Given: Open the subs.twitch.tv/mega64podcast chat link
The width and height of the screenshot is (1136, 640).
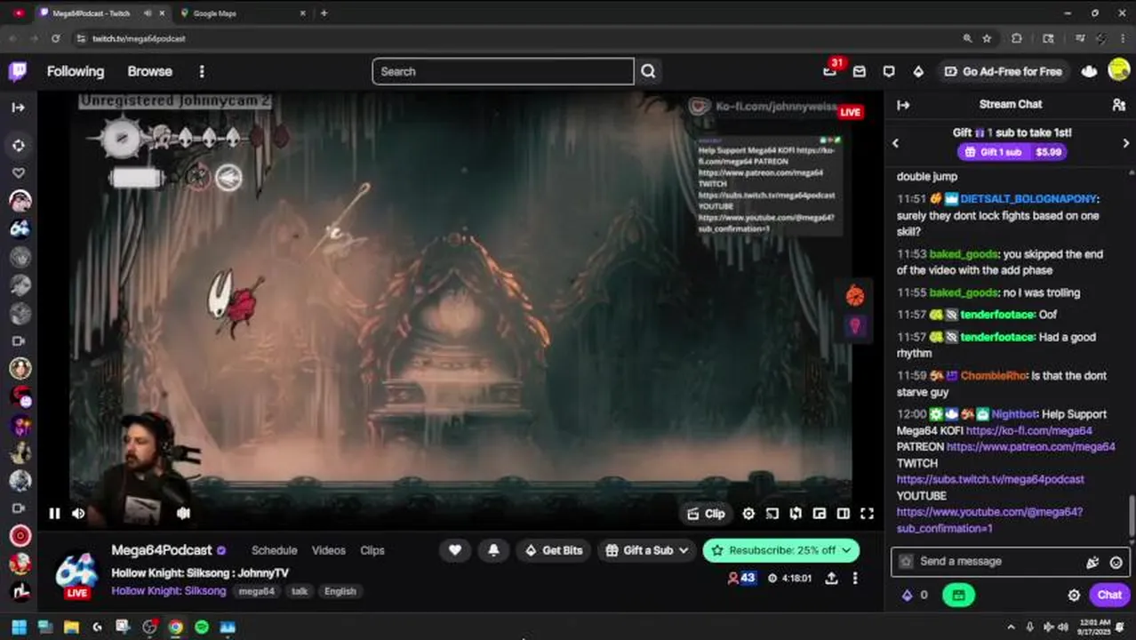Looking at the screenshot, I should (990, 479).
